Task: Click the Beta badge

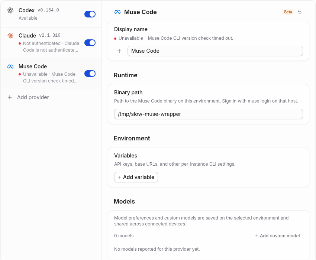Action: pyautogui.click(x=288, y=12)
